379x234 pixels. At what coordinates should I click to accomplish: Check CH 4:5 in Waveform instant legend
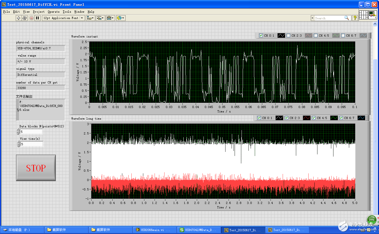tap(316, 36)
